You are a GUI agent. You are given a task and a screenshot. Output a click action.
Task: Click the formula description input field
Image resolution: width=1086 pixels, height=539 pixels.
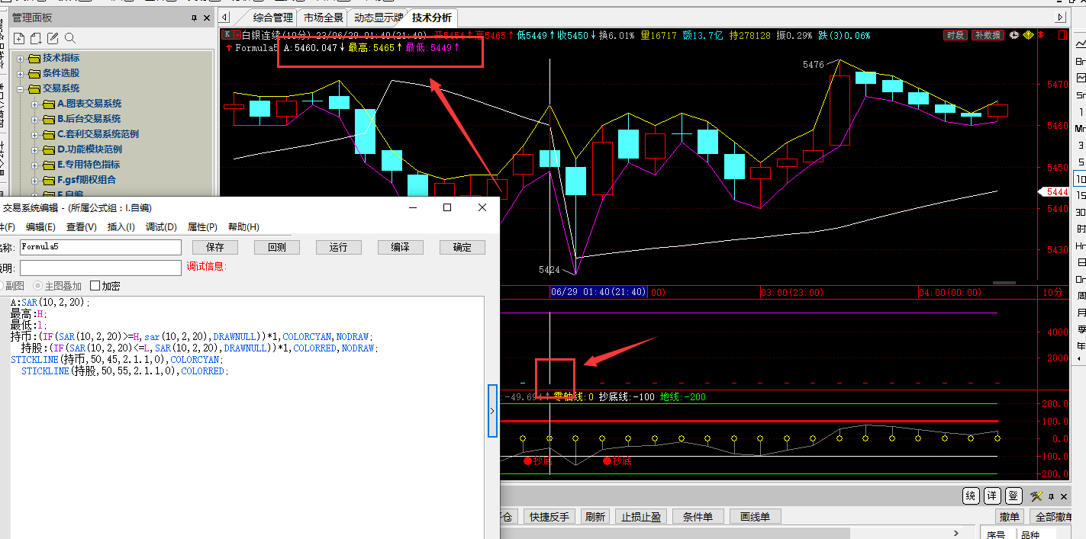[x=101, y=268]
